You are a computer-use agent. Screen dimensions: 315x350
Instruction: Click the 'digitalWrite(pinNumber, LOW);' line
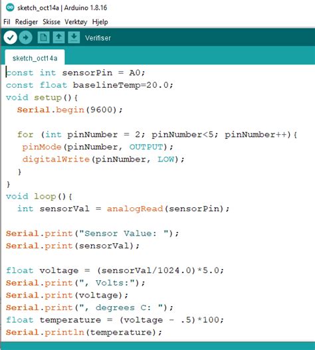pos(103,159)
